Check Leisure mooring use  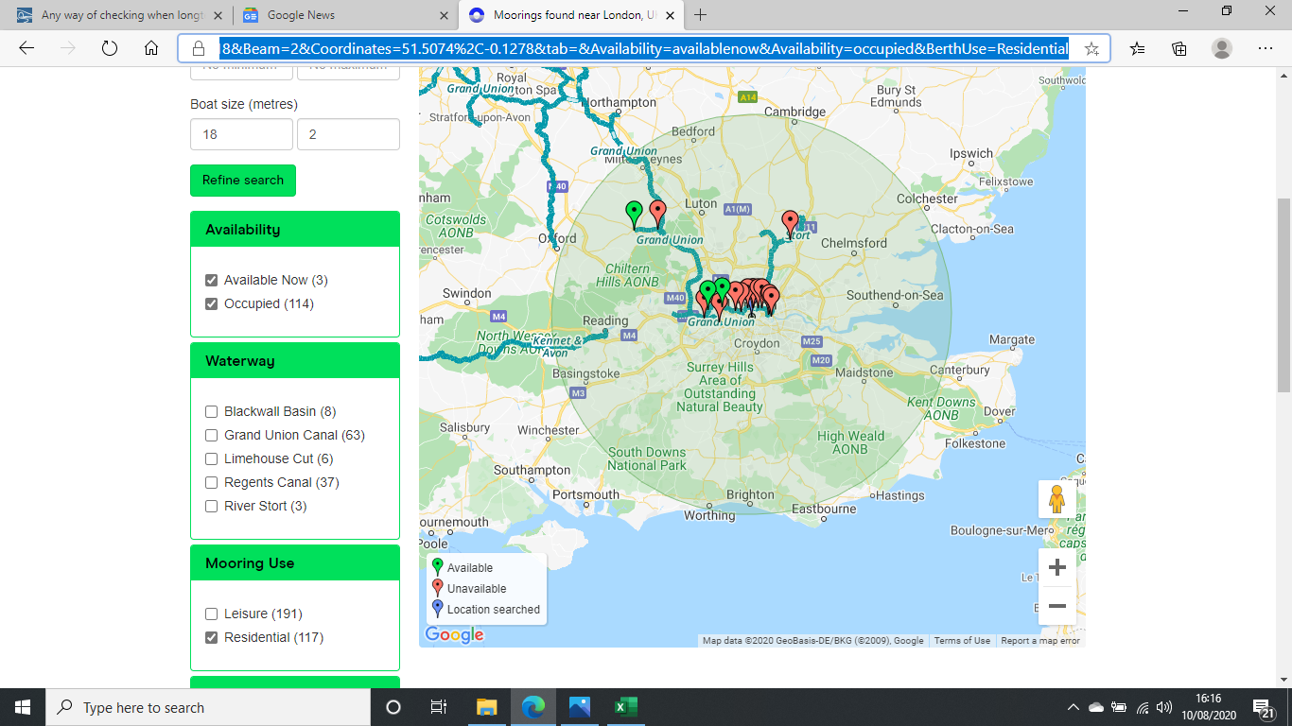(212, 614)
